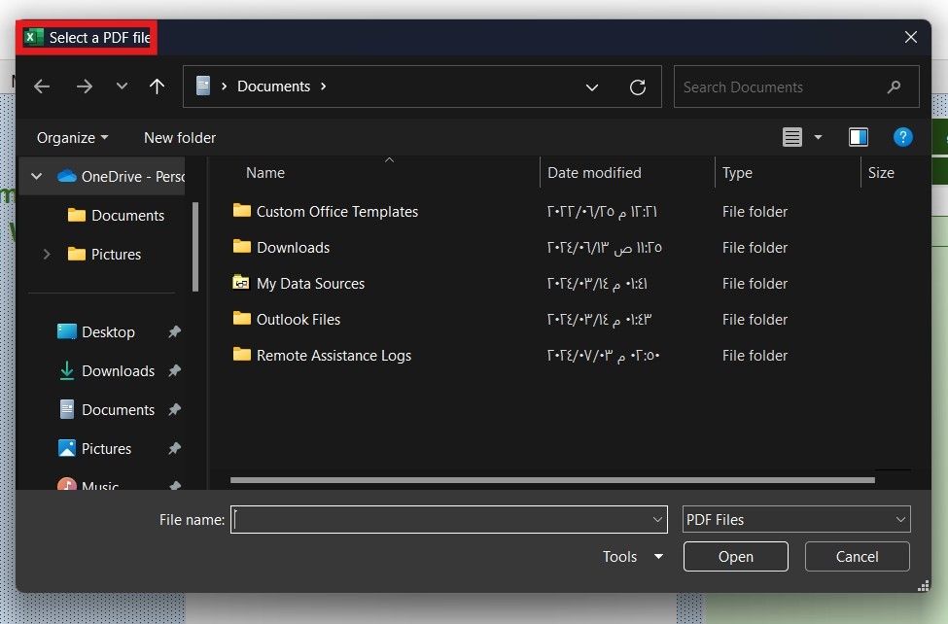Refresh the Documents folder listing
This screenshot has width=948, height=624.
(637, 87)
